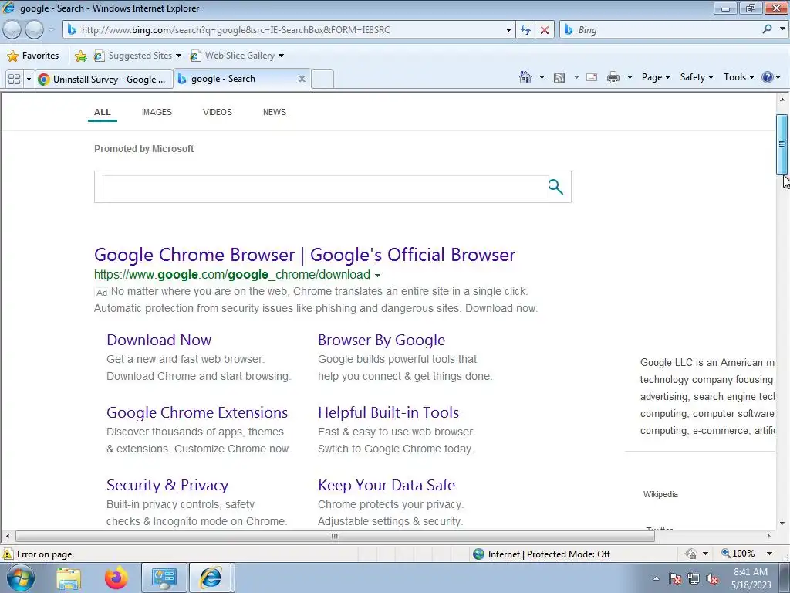Click scroll down arrow on vertical scrollbar
790x593 pixels.
coord(782,524)
